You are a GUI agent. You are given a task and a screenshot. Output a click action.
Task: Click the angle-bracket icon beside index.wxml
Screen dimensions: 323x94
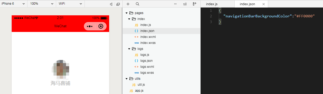click(136, 37)
